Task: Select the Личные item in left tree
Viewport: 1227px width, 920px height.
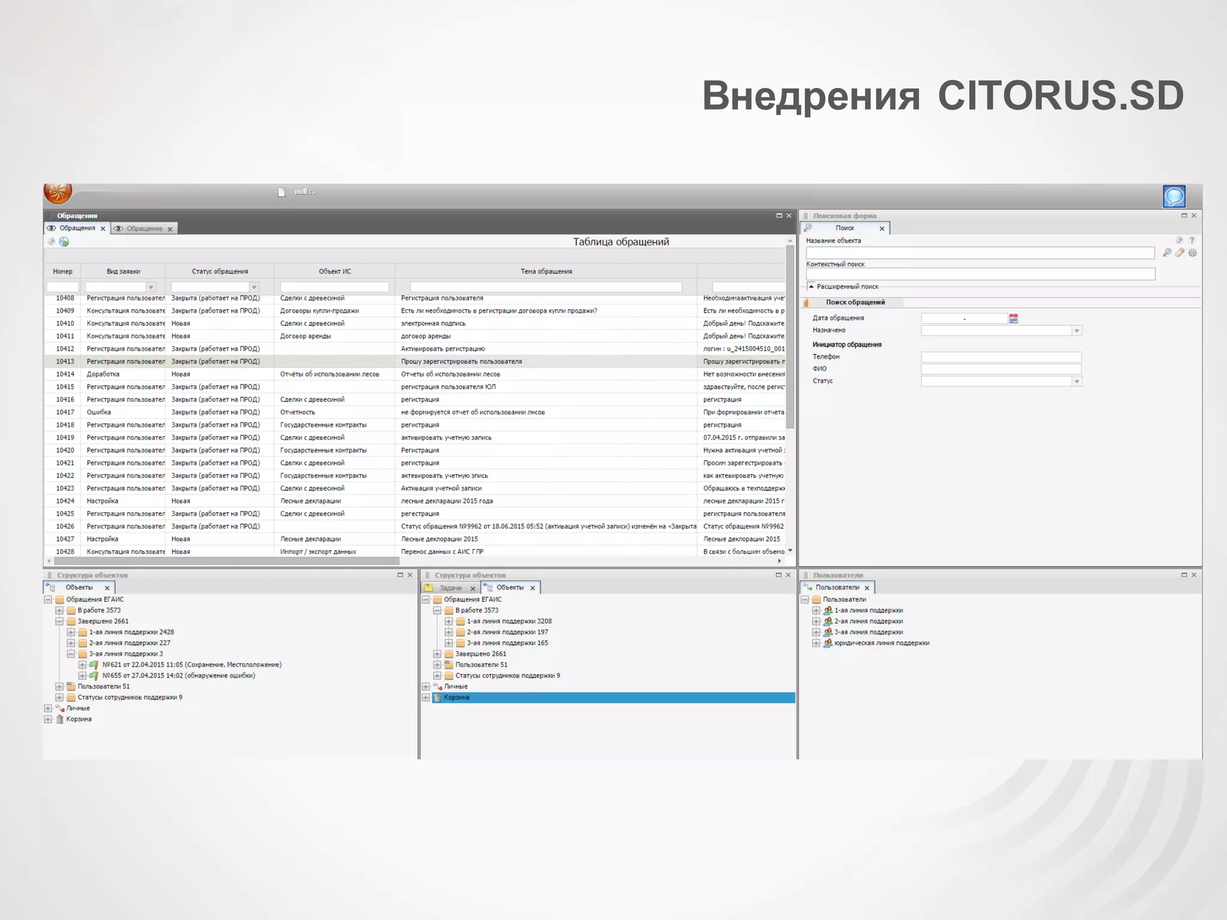Action: [78, 709]
